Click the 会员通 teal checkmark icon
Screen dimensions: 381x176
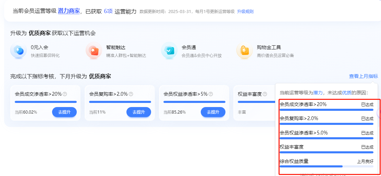coord(169,51)
